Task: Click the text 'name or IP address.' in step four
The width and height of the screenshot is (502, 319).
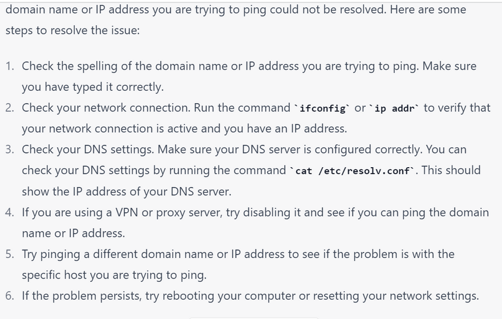Action: point(74,233)
